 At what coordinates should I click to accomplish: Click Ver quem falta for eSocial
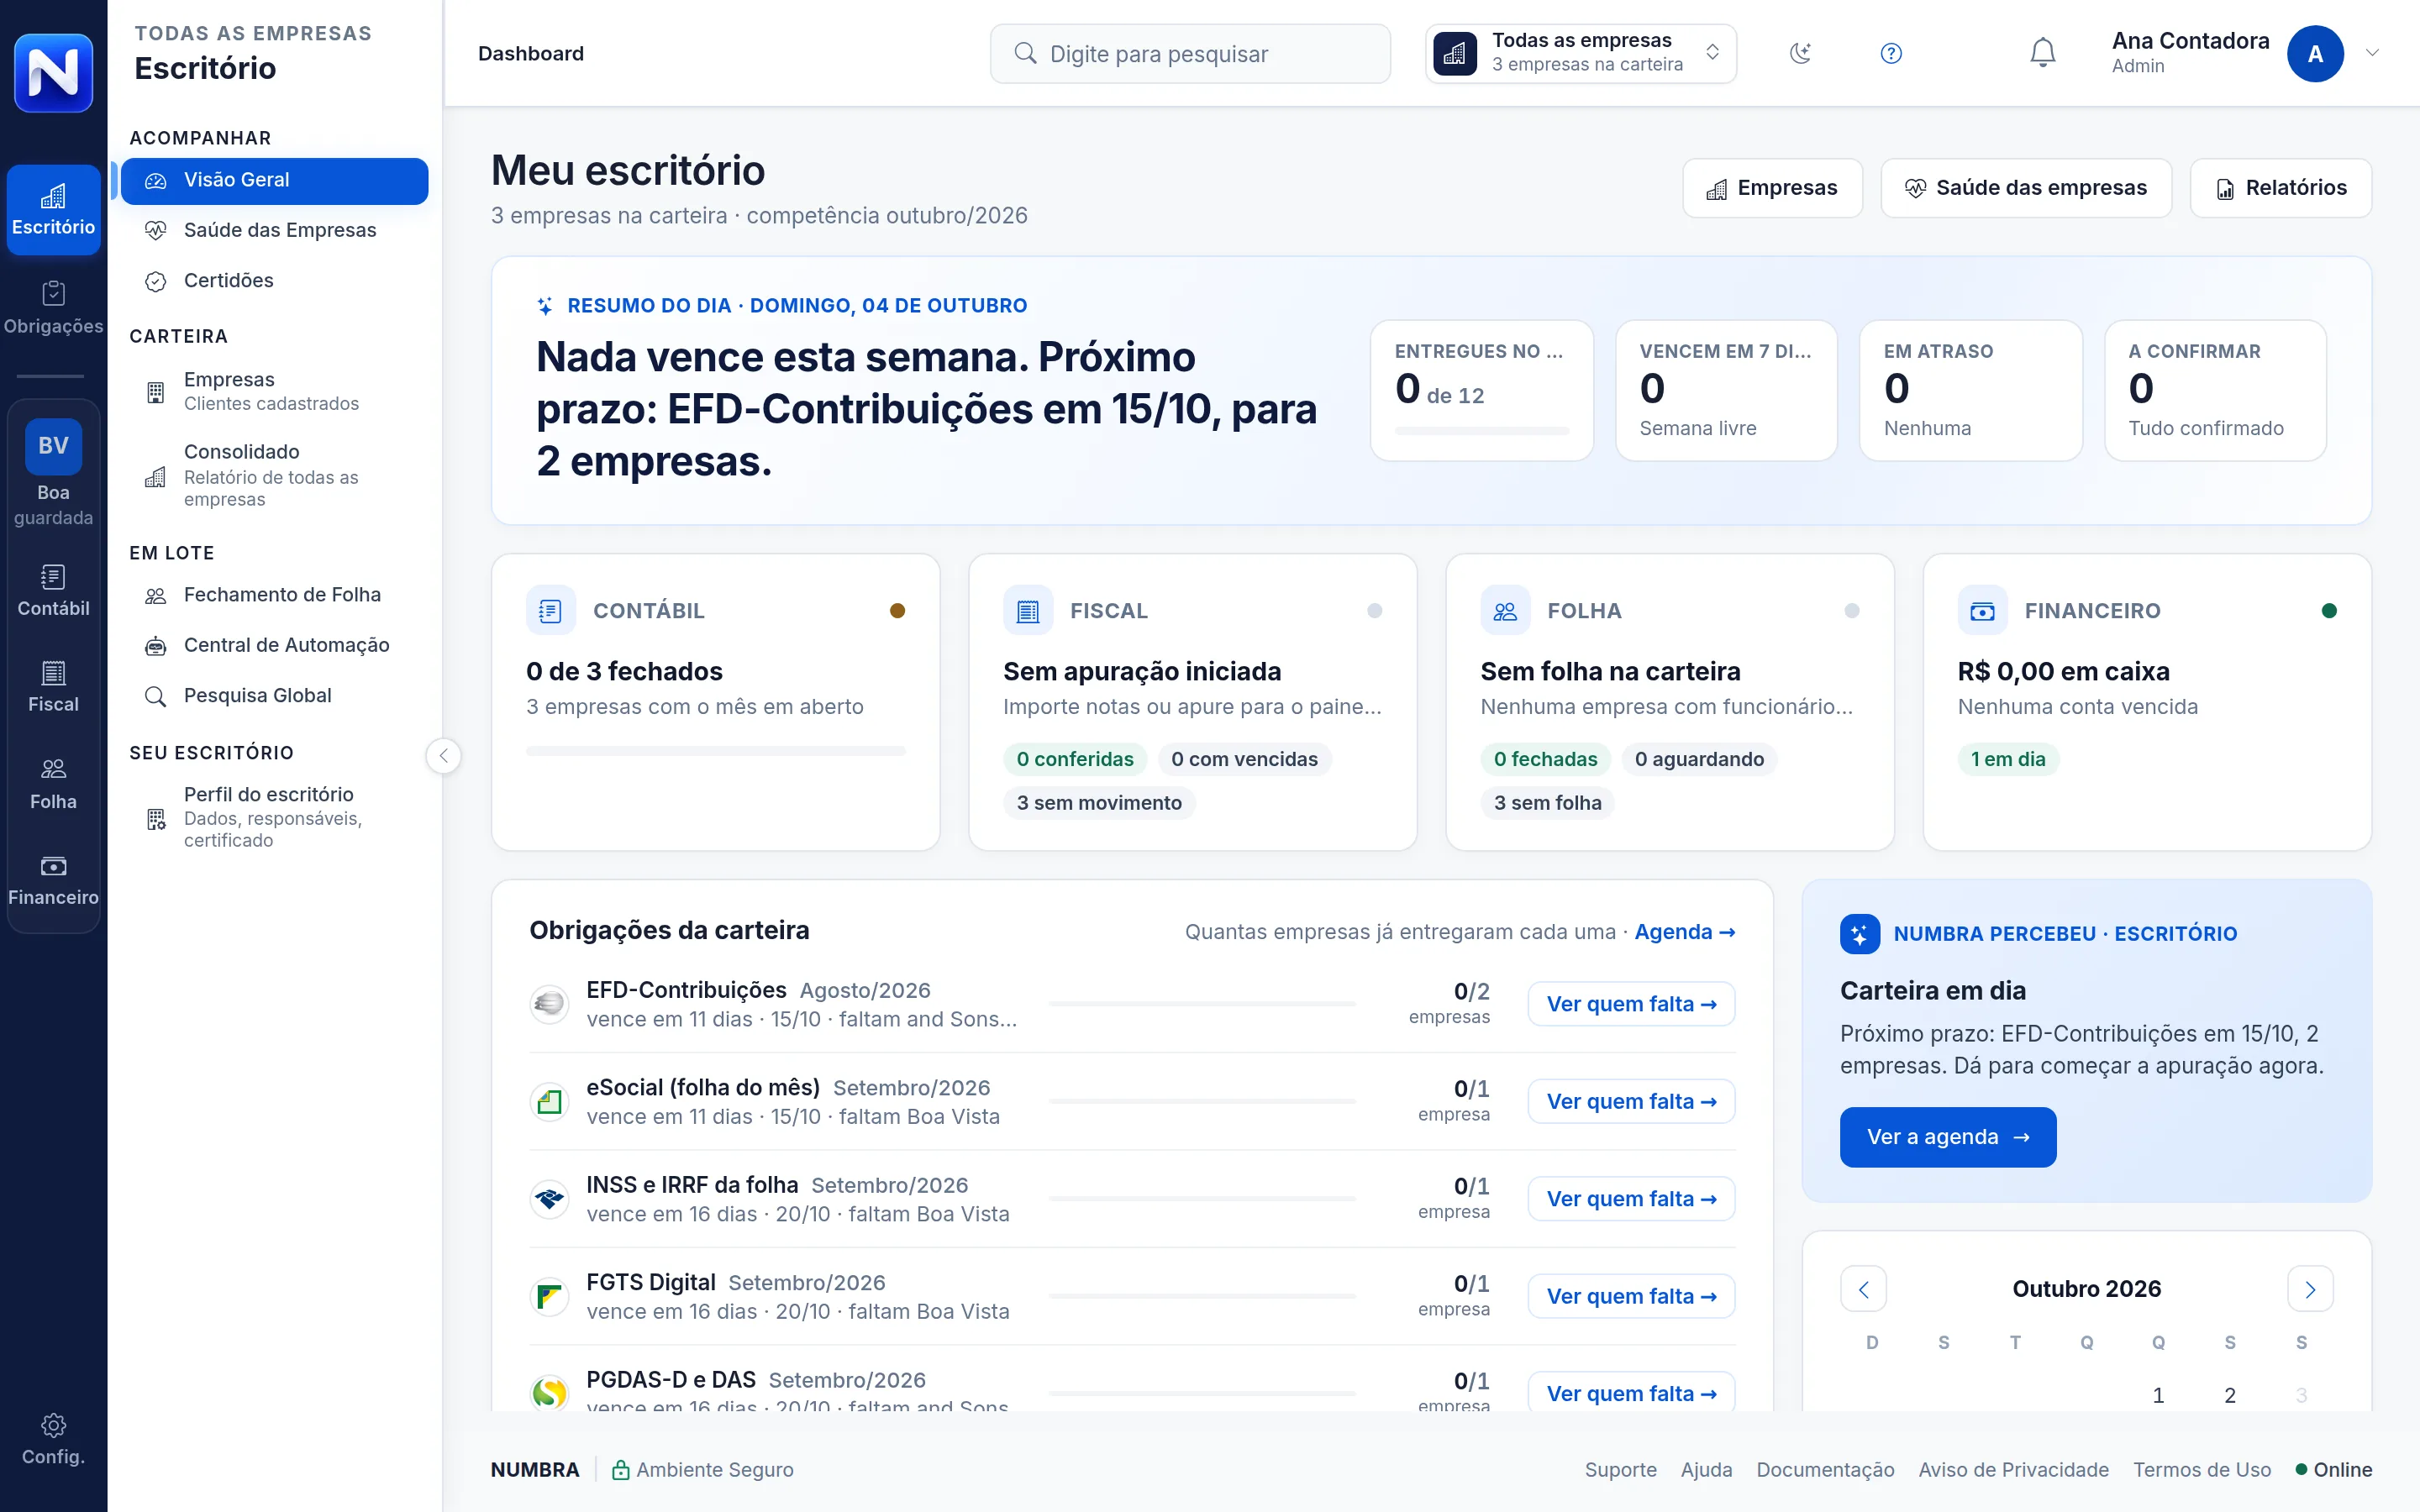[1631, 1101]
